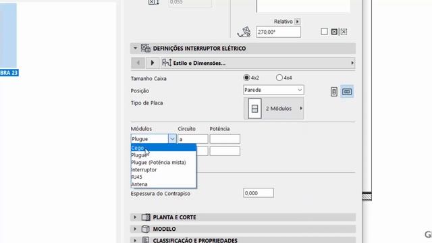Viewport: 432px width, 243px height.
Task: Open the Relativo angle options arrow
Action: 297,22
